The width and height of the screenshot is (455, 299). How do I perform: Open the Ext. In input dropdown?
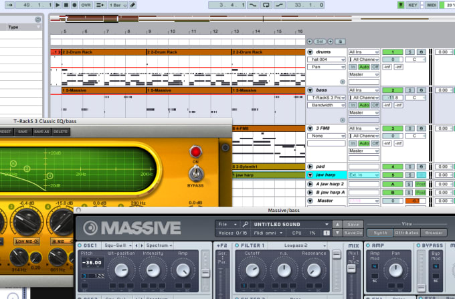click(x=364, y=175)
